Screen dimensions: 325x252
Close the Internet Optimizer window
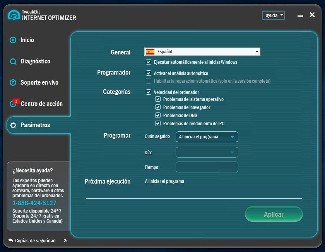(312, 15)
